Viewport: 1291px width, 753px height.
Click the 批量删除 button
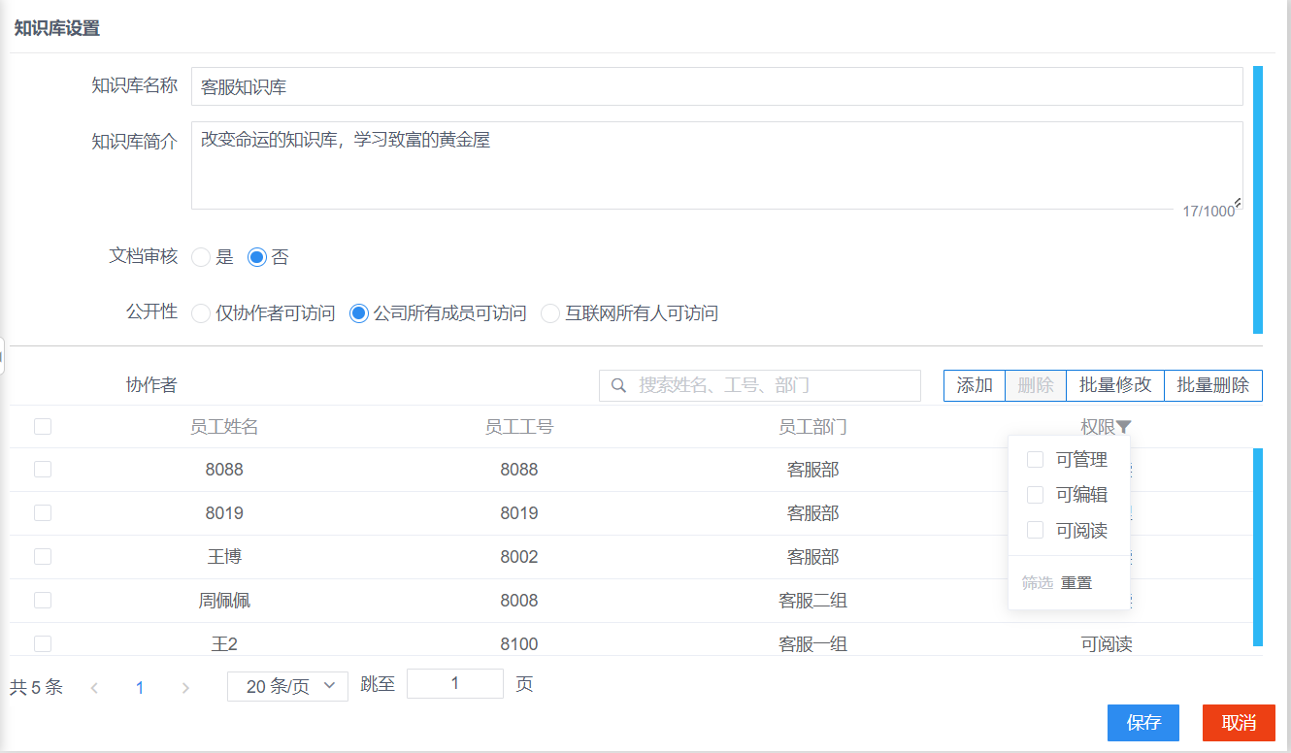tap(1213, 385)
